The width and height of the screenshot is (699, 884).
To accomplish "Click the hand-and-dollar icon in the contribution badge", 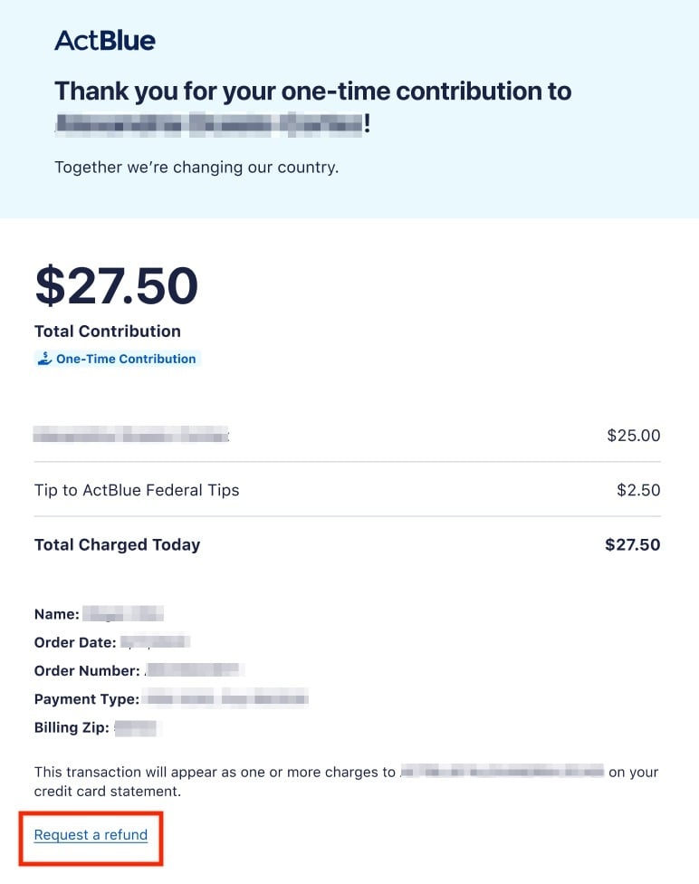I will click(44, 359).
